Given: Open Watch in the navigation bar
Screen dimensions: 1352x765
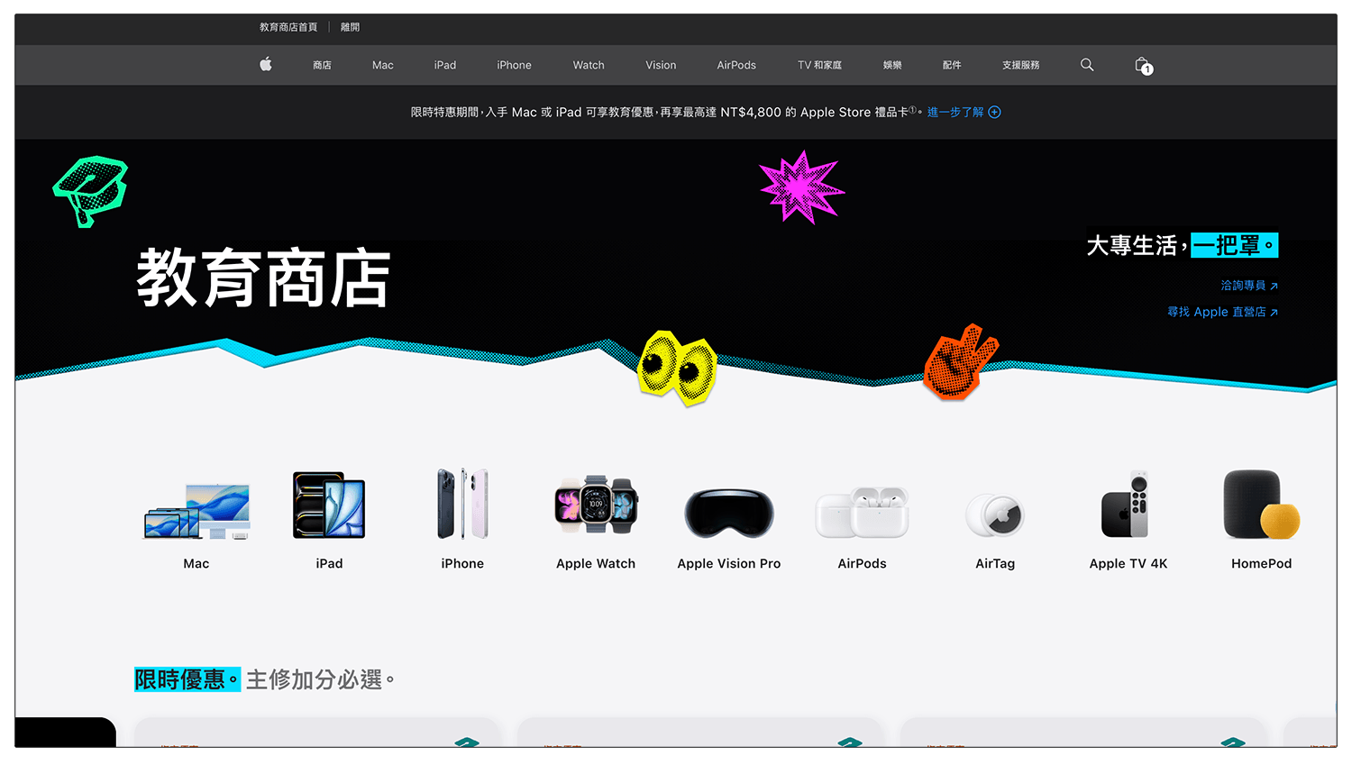Looking at the screenshot, I should pyautogui.click(x=589, y=65).
